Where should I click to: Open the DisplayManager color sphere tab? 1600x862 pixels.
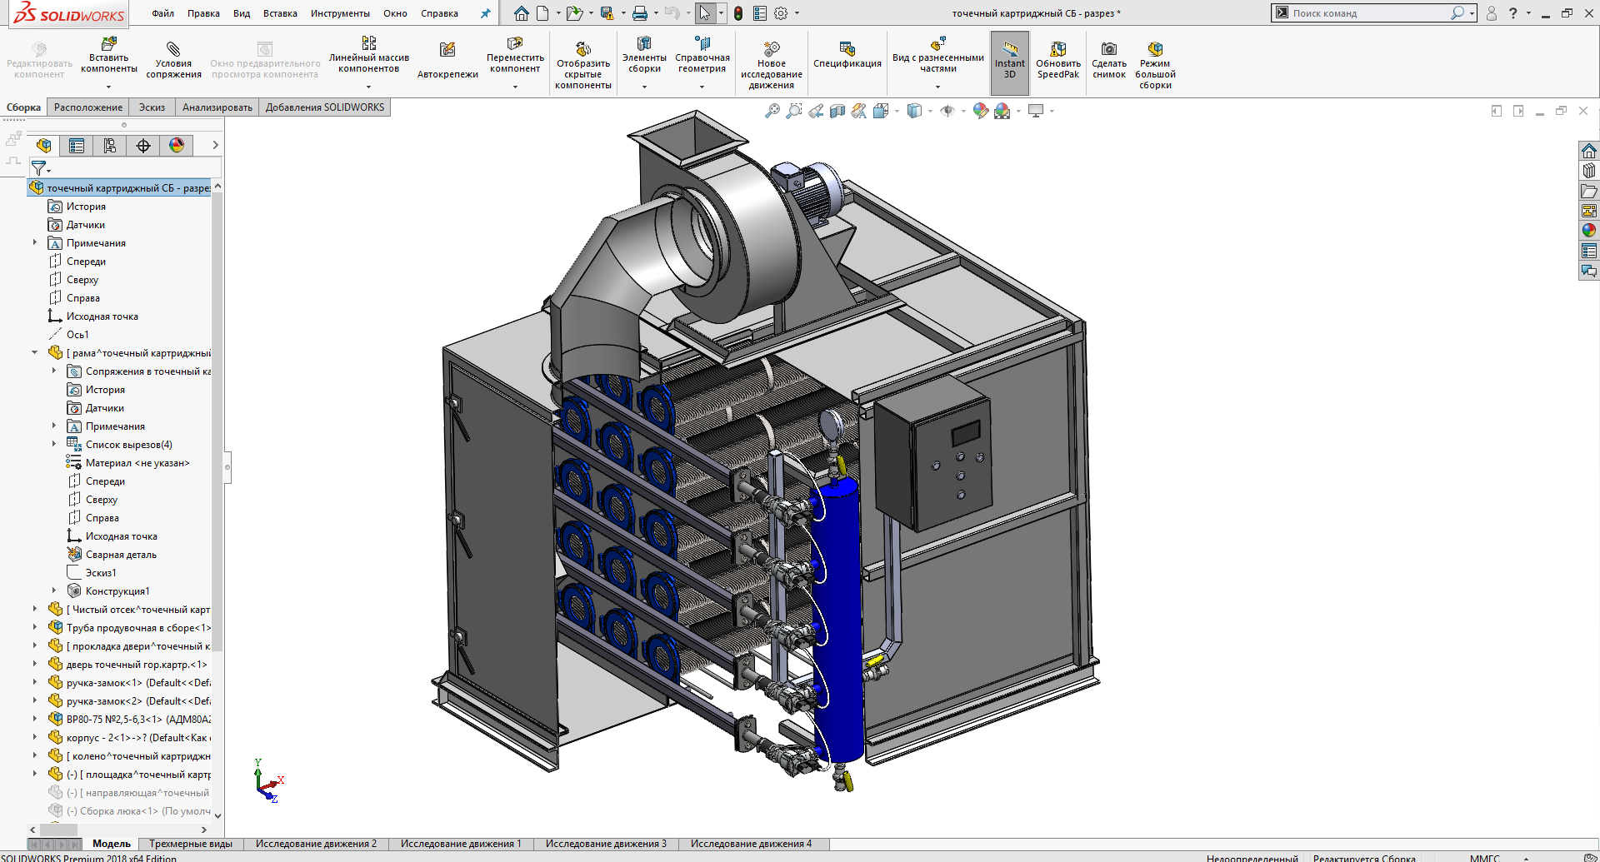[177, 146]
